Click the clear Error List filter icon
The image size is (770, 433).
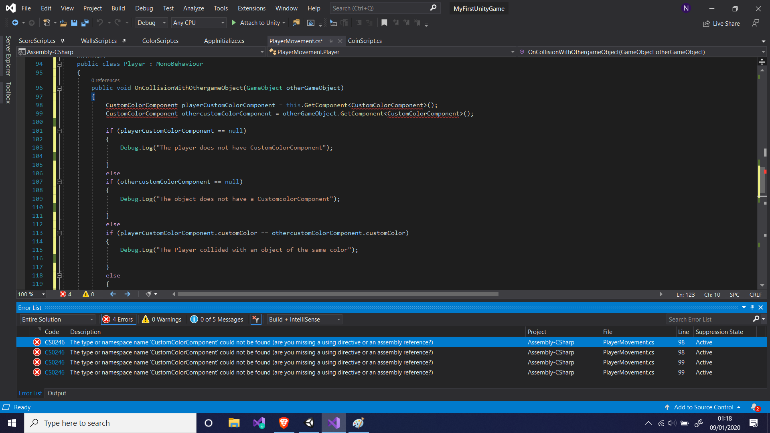pyautogui.click(x=256, y=320)
